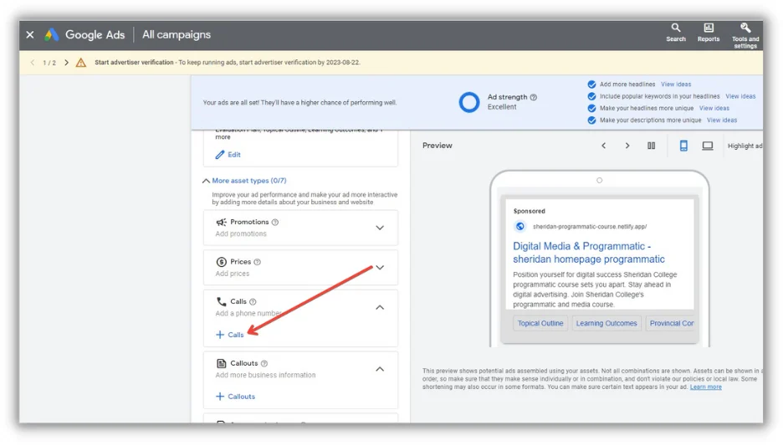
Task: Click the Sponsored label in preview
Action: 529,211
